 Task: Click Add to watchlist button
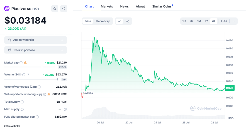[36, 40]
